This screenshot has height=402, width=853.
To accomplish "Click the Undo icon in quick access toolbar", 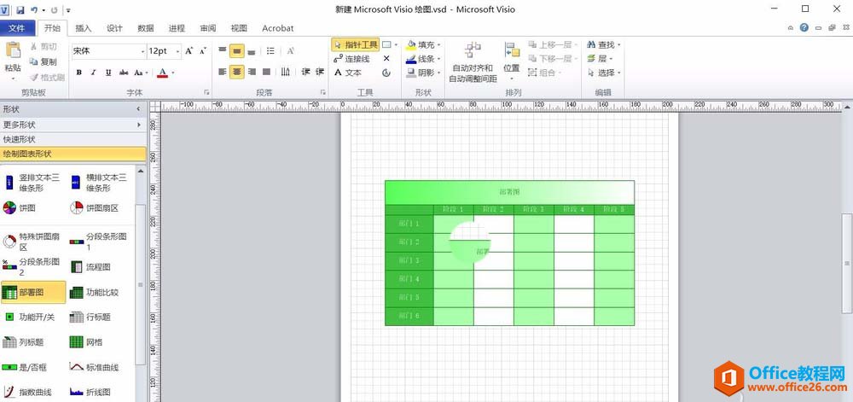I will (34, 9).
